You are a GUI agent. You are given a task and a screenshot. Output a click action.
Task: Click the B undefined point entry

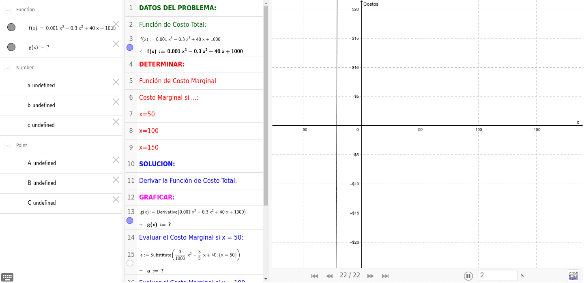coord(42,183)
